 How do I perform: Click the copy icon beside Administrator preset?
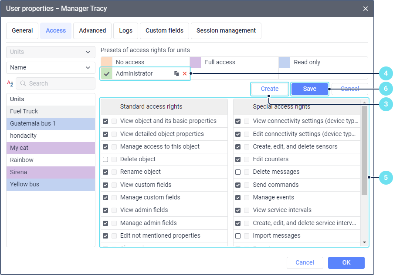(x=176, y=74)
